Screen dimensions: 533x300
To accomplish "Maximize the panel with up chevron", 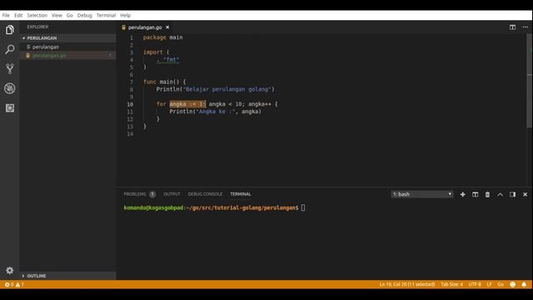I will click(500, 194).
